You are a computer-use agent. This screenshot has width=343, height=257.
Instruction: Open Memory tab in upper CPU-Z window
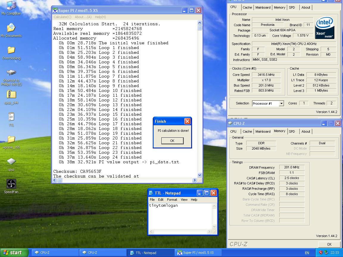pyautogui.click(x=280, y=7)
